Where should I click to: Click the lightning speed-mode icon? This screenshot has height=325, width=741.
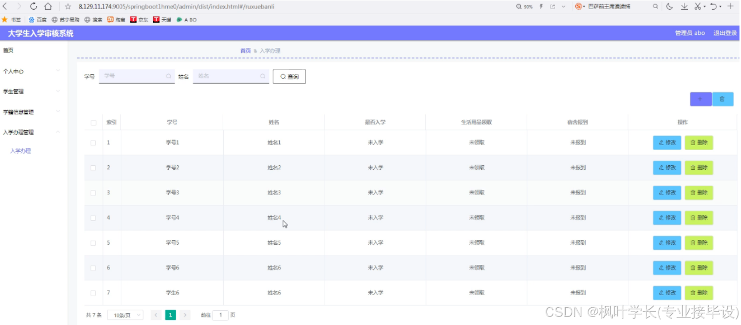coord(541,7)
